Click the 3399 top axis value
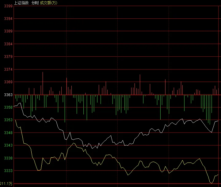The width and height of the screenshot is (221, 187). coord(8,6)
